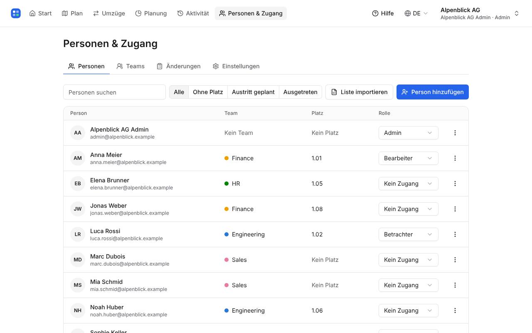This screenshot has width=532, height=333.
Task: Navigate to Umzüge in the top menu
Action: click(x=109, y=13)
